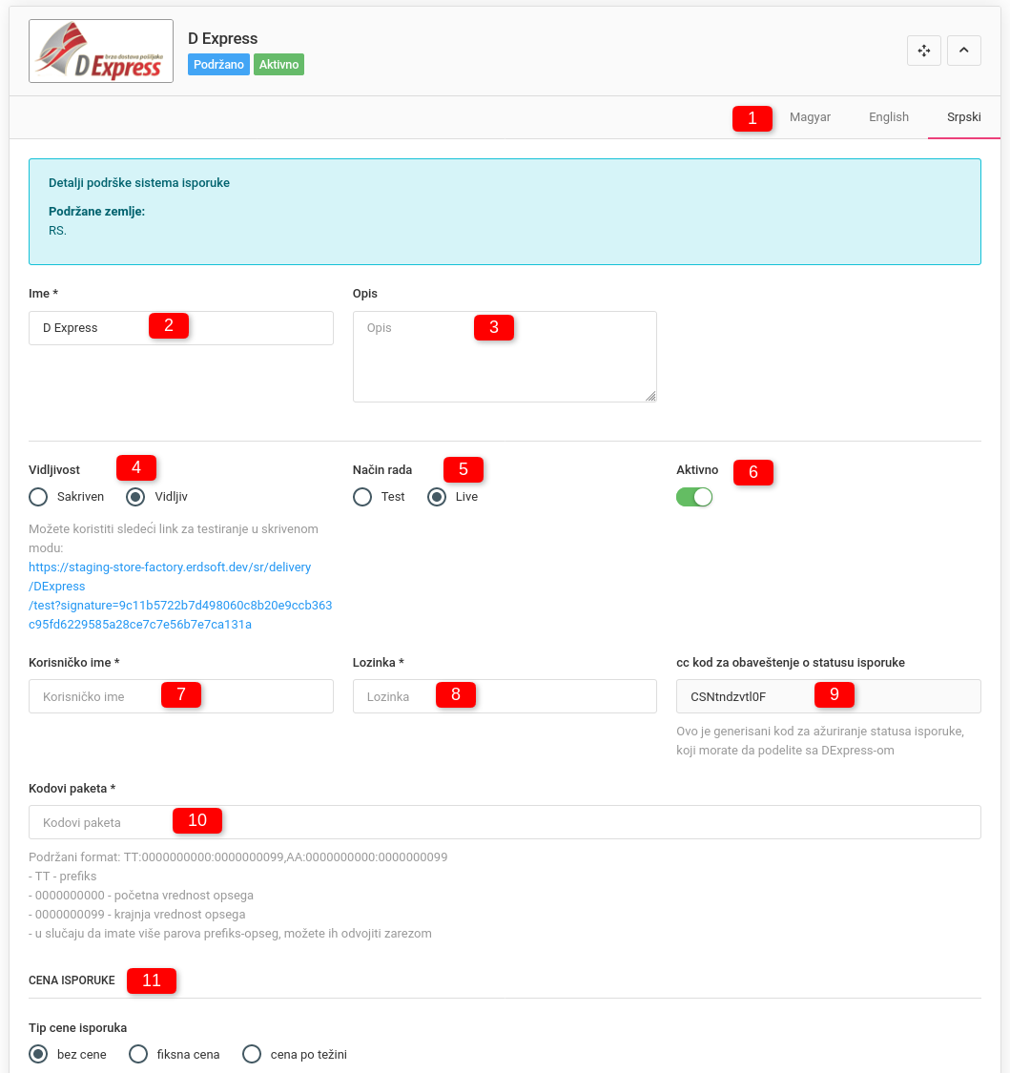Viewport: 1010px width, 1073px height.
Task: Select the cena po težini option
Action: tap(252, 1054)
